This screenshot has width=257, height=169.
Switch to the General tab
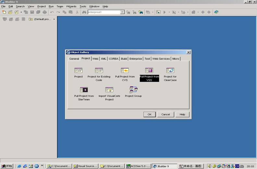[x=74, y=59]
